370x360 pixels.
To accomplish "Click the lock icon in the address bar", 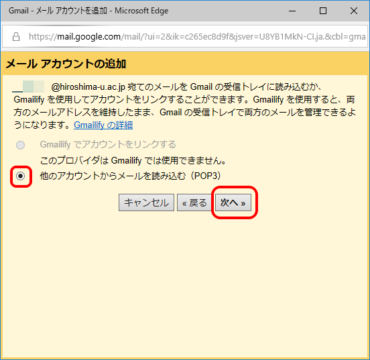I will tap(16, 37).
